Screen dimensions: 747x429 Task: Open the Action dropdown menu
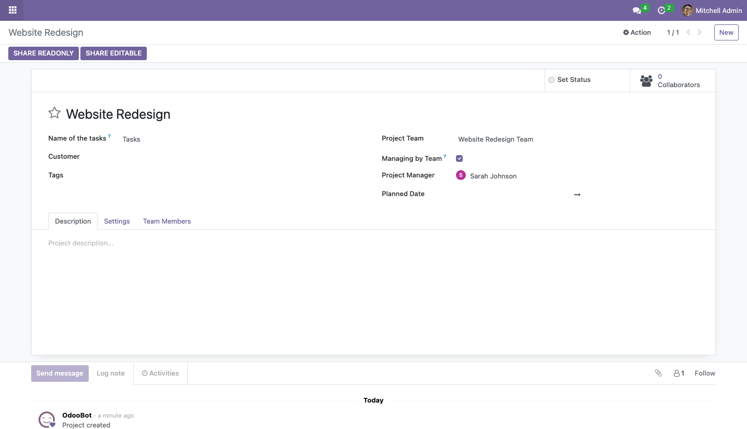[x=637, y=32]
